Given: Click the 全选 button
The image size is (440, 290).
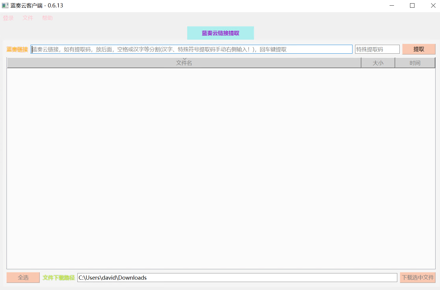Looking at the screenshot, I should tap(23, 278).
